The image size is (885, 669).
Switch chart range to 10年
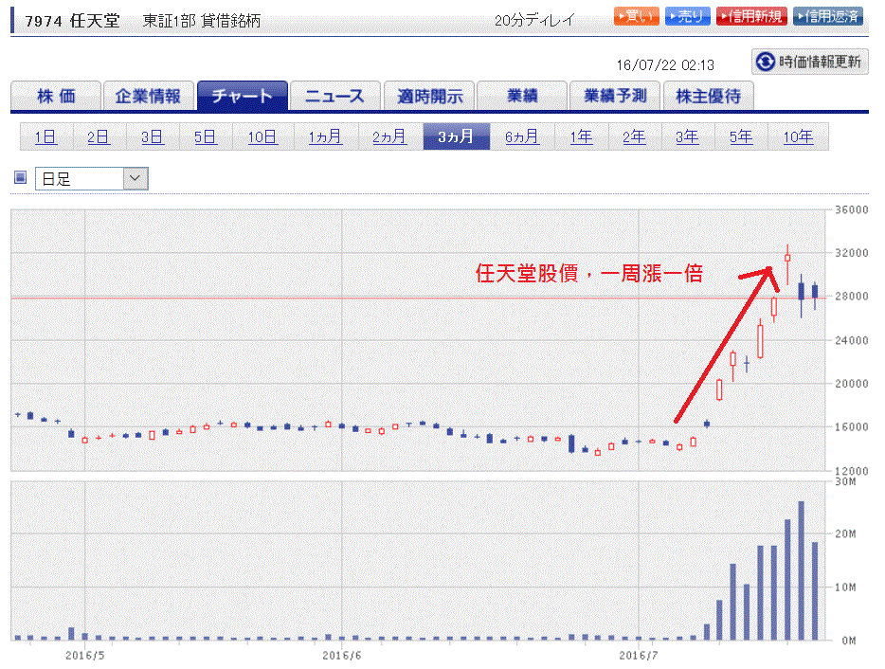click(798, 136)
